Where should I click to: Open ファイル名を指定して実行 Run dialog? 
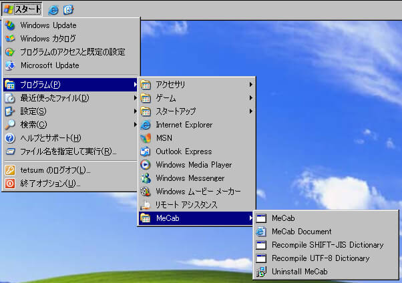pyautogui.click(x=68, y=152)
